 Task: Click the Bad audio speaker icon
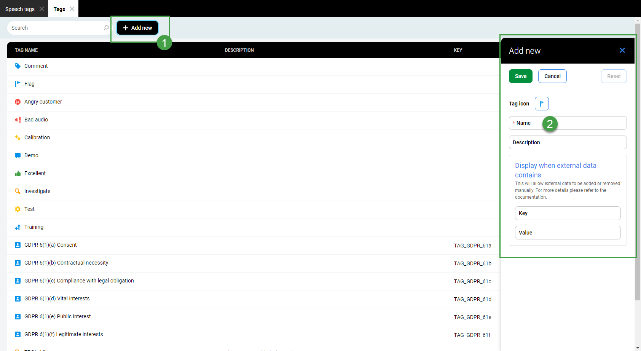click(x=18, y=119)
